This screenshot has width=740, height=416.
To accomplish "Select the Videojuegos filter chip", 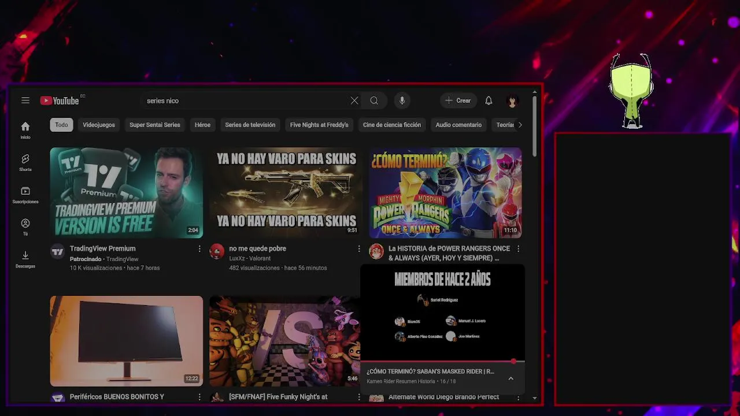I will pos(99,125).
